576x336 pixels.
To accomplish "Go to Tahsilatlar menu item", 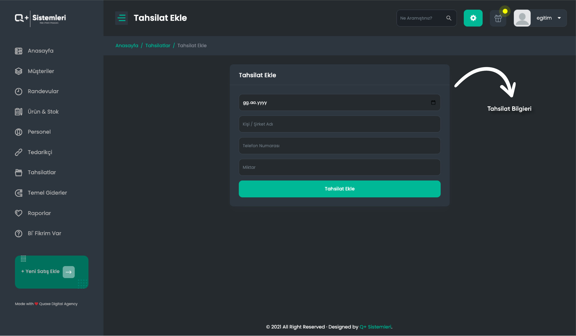I will pyautogui.click(x=41, y=172).
